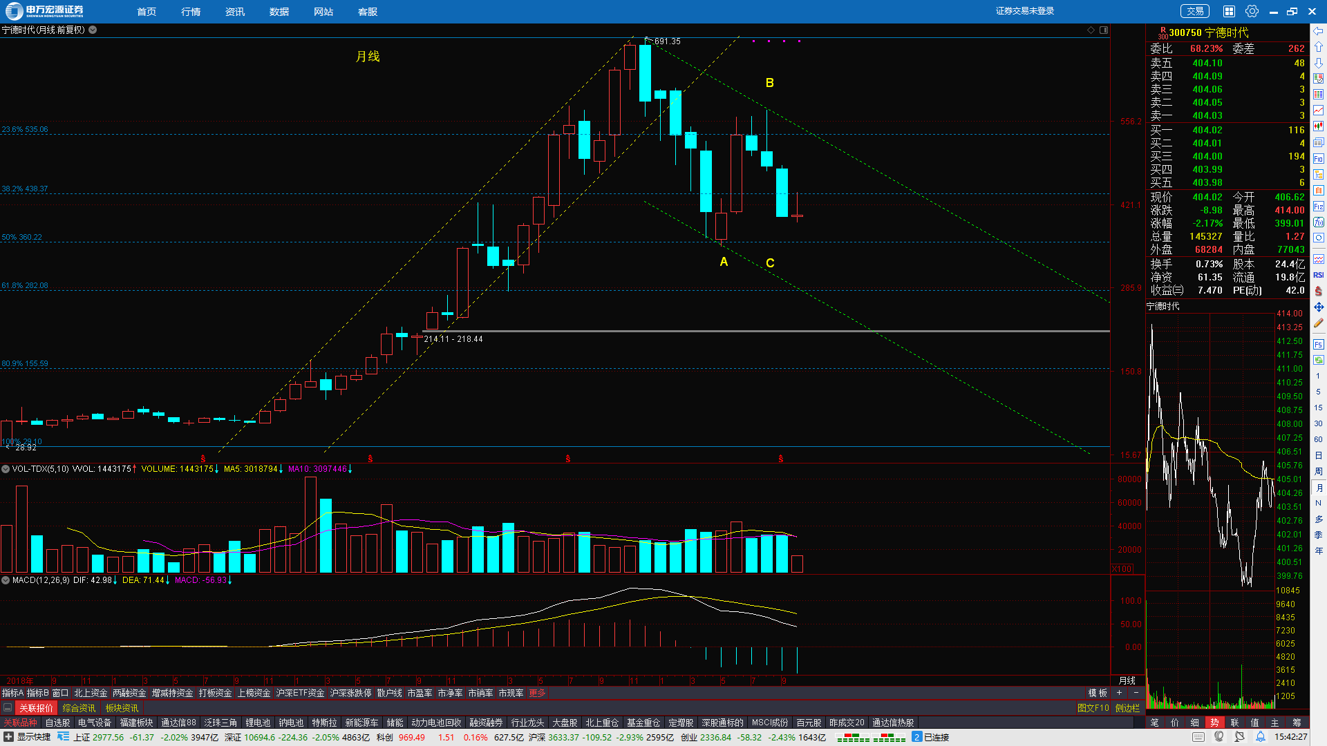Zoom out chart with minus button

pos(1136,693)
